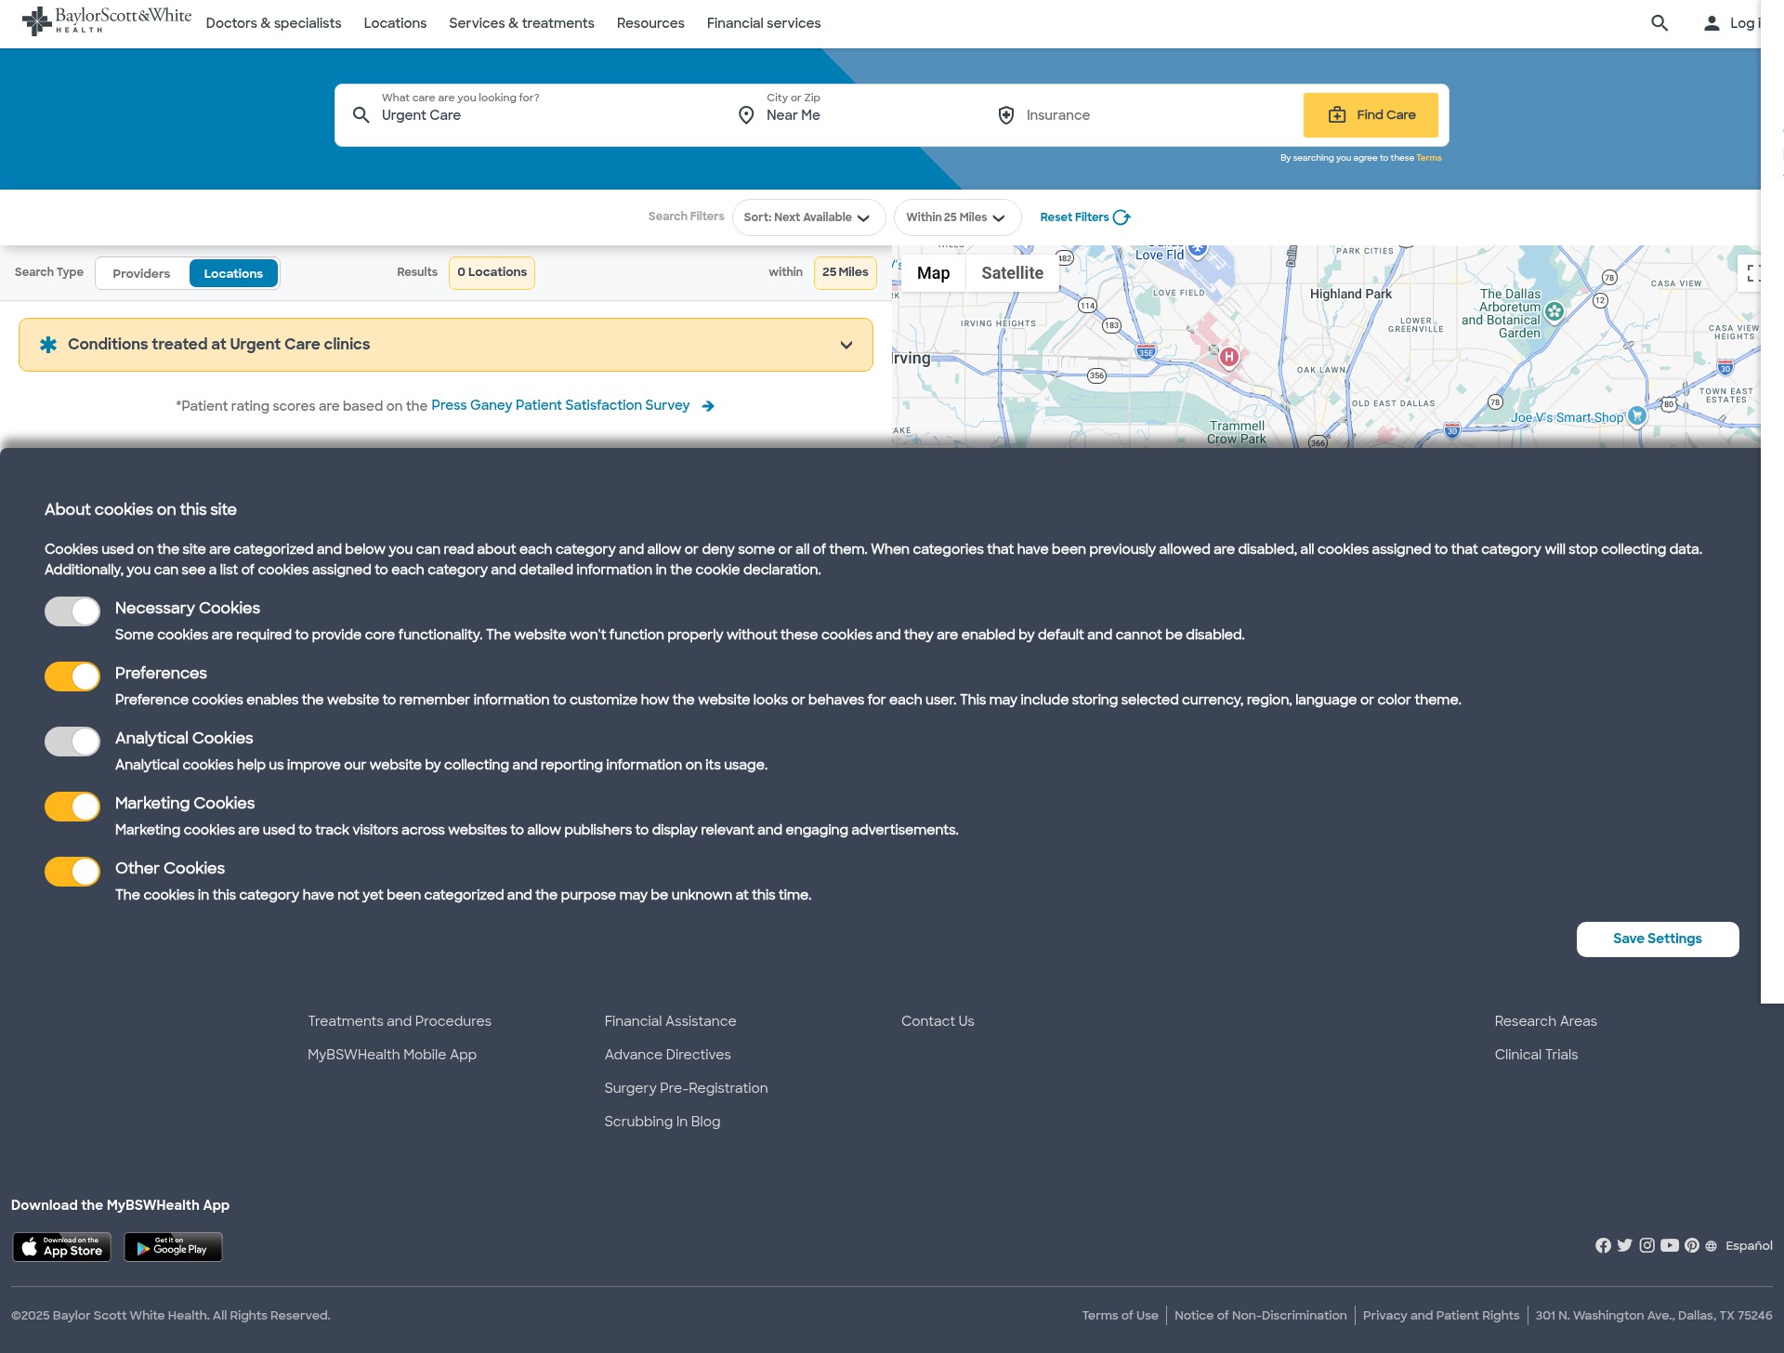Open the Contact Us footer link
Image resolution: width=1784 pixels, height=1353 pixels.
938,1021
